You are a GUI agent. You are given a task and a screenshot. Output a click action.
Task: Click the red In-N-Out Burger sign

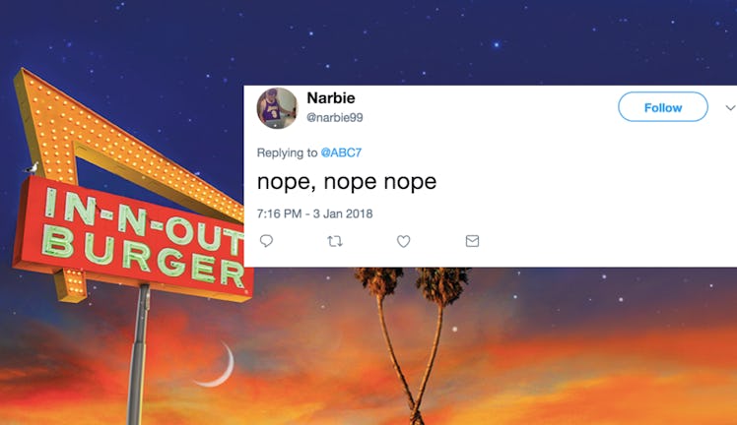[x=134, y=239]
